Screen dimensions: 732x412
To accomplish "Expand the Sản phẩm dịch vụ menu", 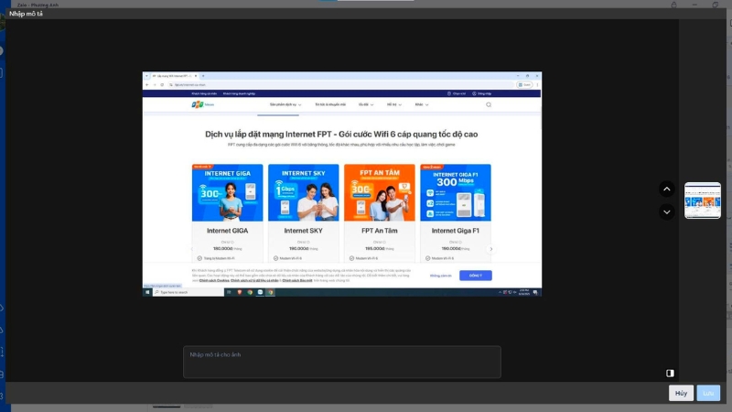I will [x=285, y=104].
